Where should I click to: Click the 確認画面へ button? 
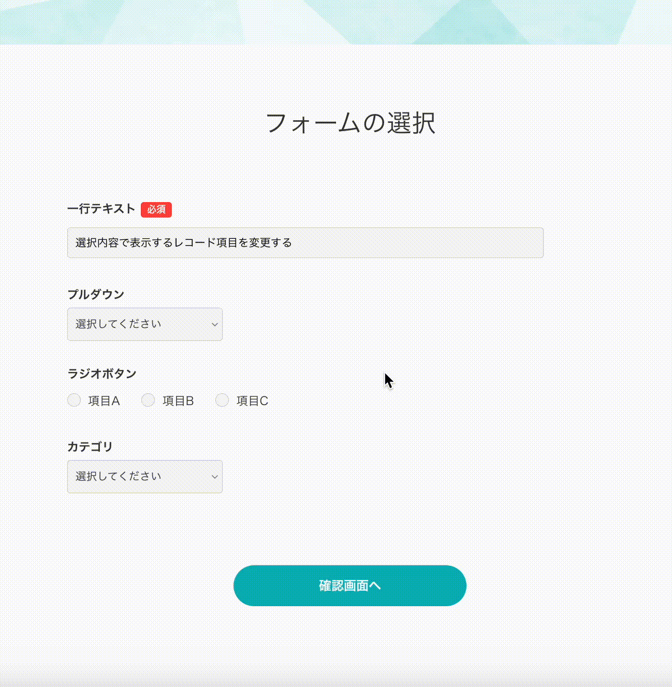(x=350, y=585)
